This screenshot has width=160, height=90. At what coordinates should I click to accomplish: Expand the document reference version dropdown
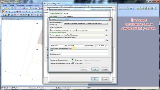[x=107, y=23]
